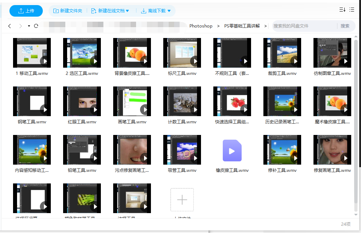
Task: Open the sort order icon menu
Action: click(342, 10)
